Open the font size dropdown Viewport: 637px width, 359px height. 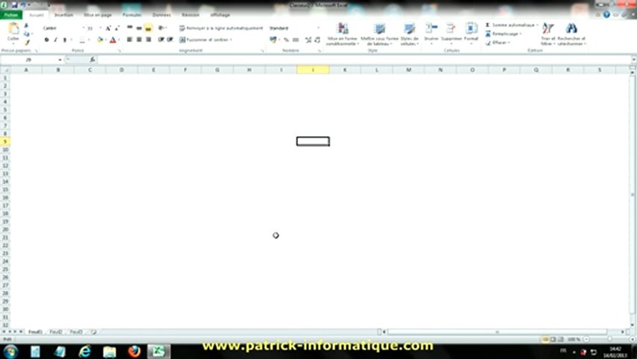point(100,28)
